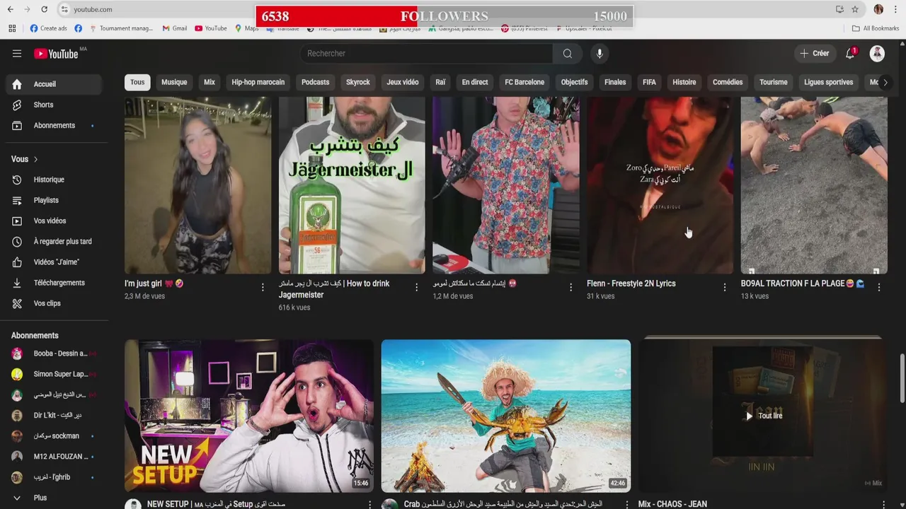Select the Tourisme filter chip
This screenshot has height=509, width=906.
point(774,82)
